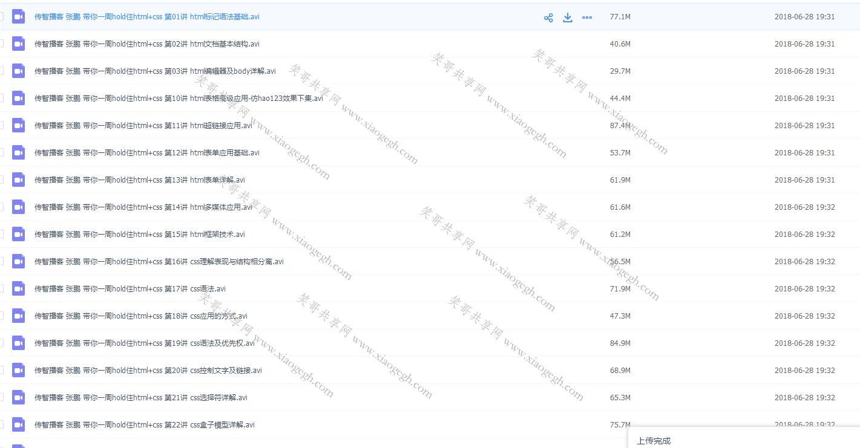The image size is (860, 448).
Task: Tick the checkbox for 第01讲 html标记语法基础.avi
Action: (1, 17)
